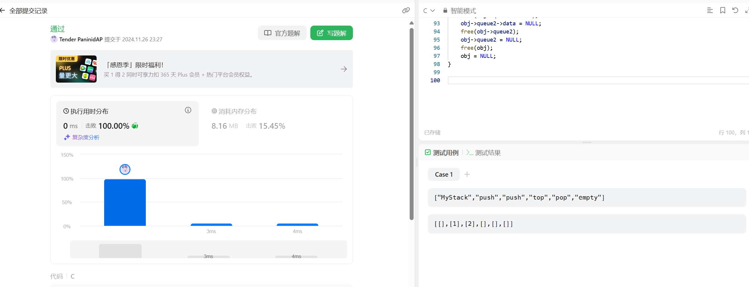Add a new test case with plus icon
The image size is (749, 287).
(x=467, y=174)
